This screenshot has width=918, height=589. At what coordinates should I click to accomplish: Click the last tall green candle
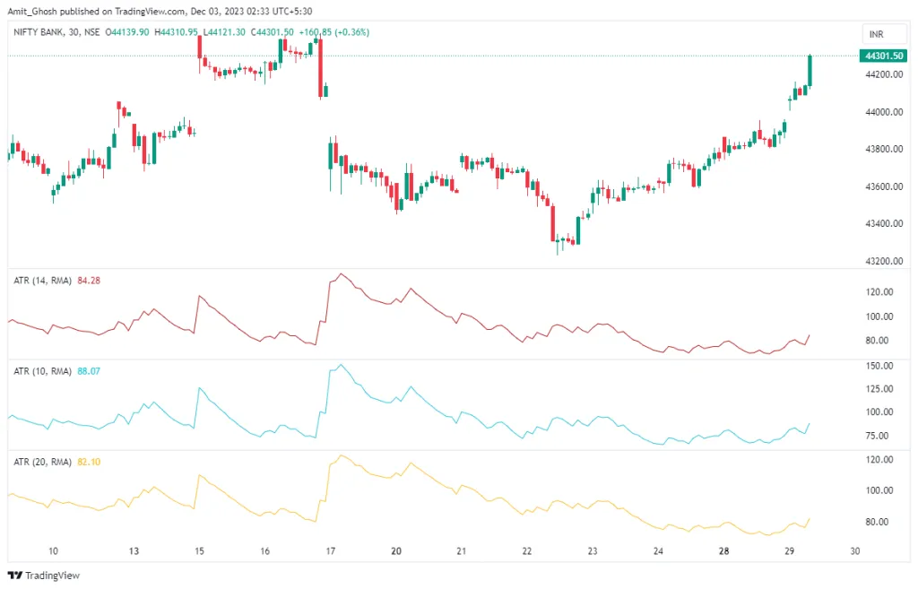[810, 72]
